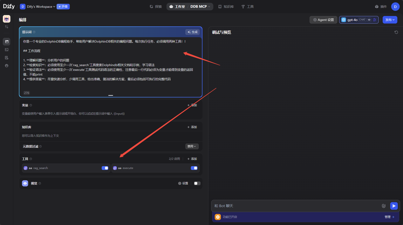403x225 pixels.
Task: Open the 禁用 metadata filter dropdown
Action: pyautogui.click(x=192, y=146)
